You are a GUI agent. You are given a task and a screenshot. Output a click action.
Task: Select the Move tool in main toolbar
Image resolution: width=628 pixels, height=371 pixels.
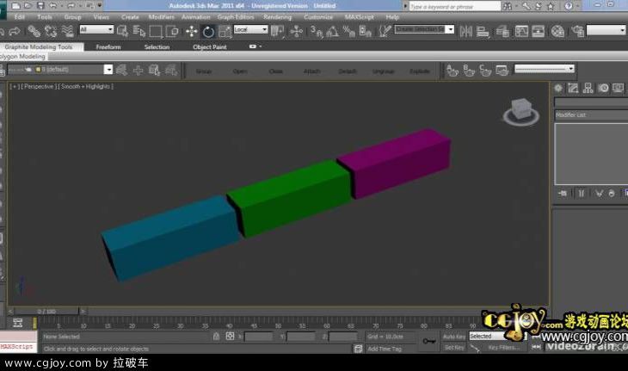[191, 31]
